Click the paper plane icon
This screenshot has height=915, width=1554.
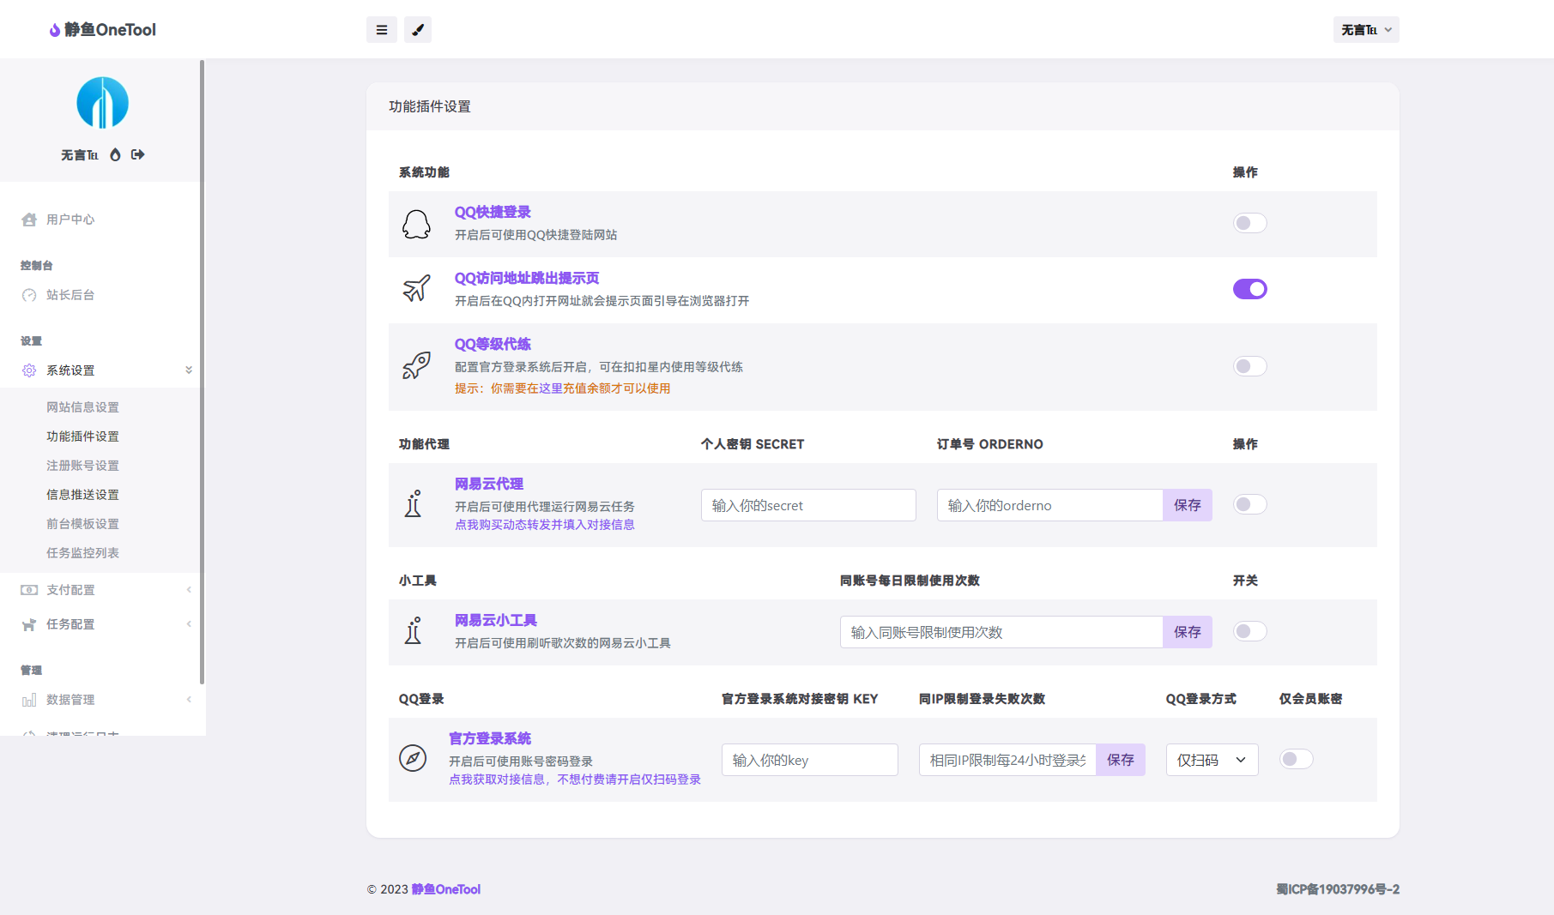(416, 289)
